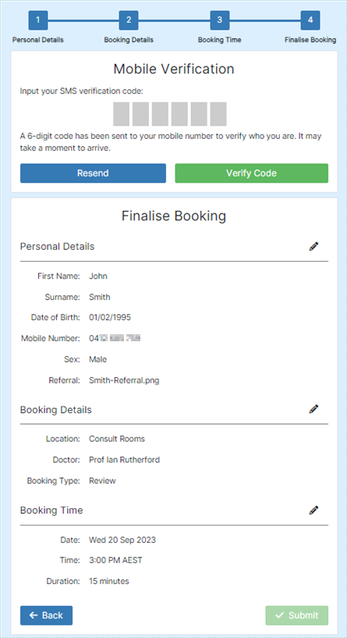Viewport: 347px width, 638px height.
Task: Click the Smith-Referral.png file name
Action: point(124,381)
